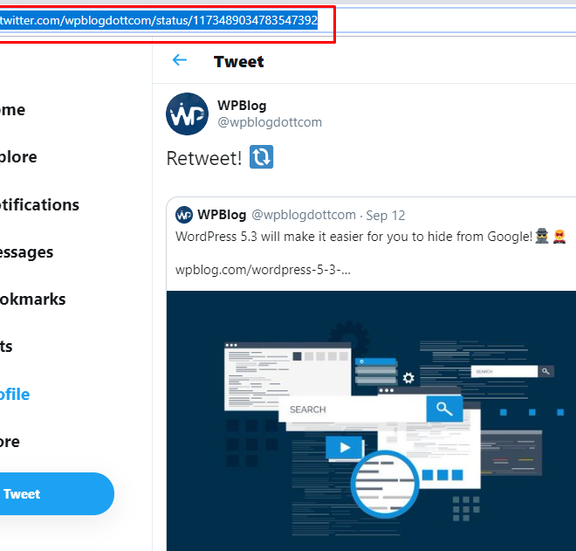Click the WPBlog author name

click(242, 106)
